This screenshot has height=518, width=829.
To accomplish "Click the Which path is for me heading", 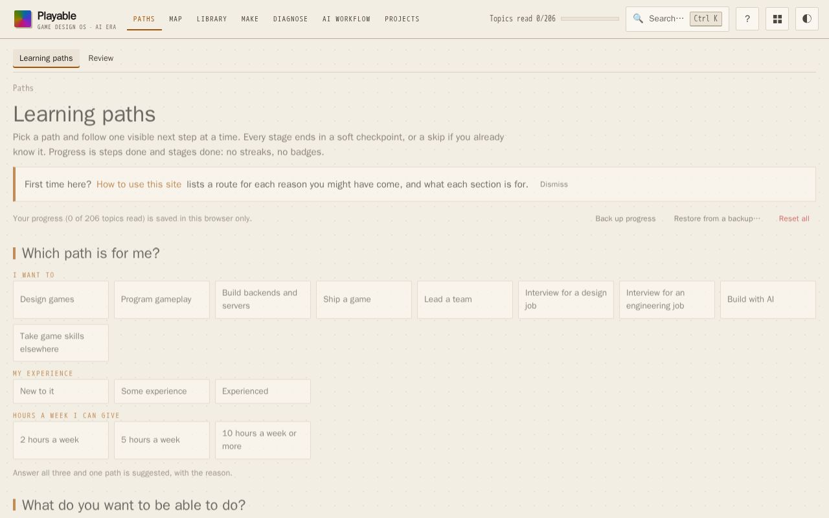I will pyautogui.click(x=91, y=253).
